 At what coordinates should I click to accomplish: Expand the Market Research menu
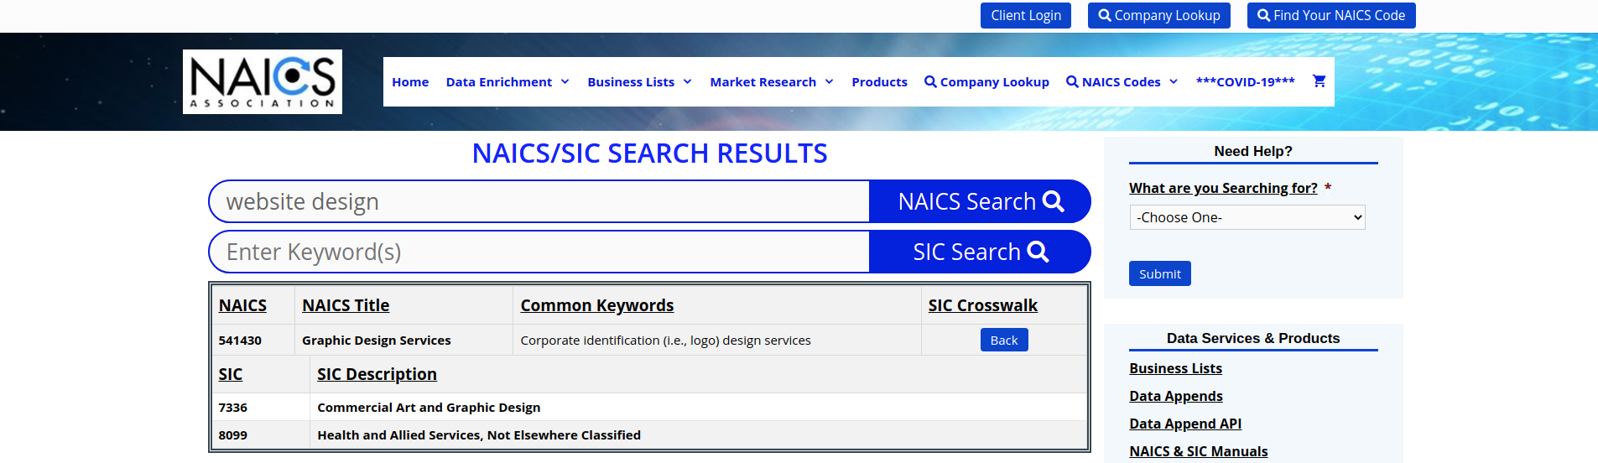pos(772,81)
